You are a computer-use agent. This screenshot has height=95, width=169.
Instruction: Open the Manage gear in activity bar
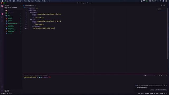click(x=2, y=91)
